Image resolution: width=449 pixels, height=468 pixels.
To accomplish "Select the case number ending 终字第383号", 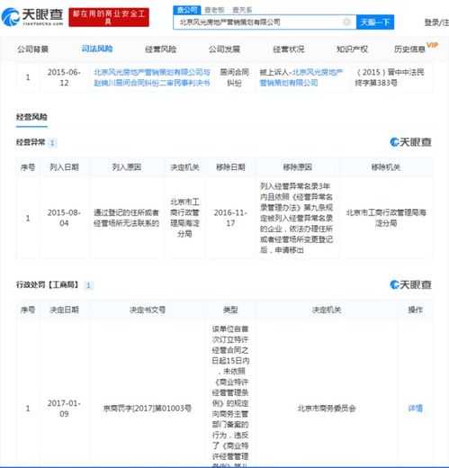I will tap(390, 77).
